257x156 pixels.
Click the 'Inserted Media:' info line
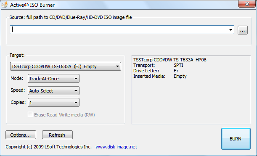tap(160, 76)
